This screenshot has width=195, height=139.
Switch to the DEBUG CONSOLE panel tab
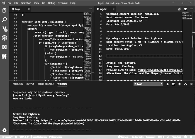[x=46, y=84]
